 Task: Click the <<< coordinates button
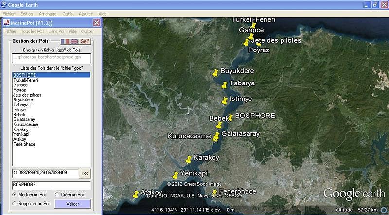click(x=85, y=173)
